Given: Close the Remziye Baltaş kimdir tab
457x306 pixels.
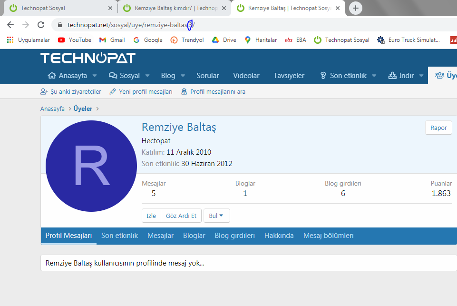Looking at the screenshot, I should (224, 8).
